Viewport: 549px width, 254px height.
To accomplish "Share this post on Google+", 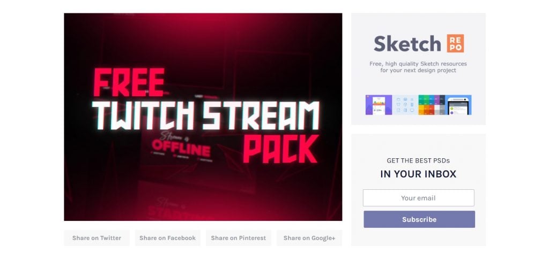I will point(309,238).
